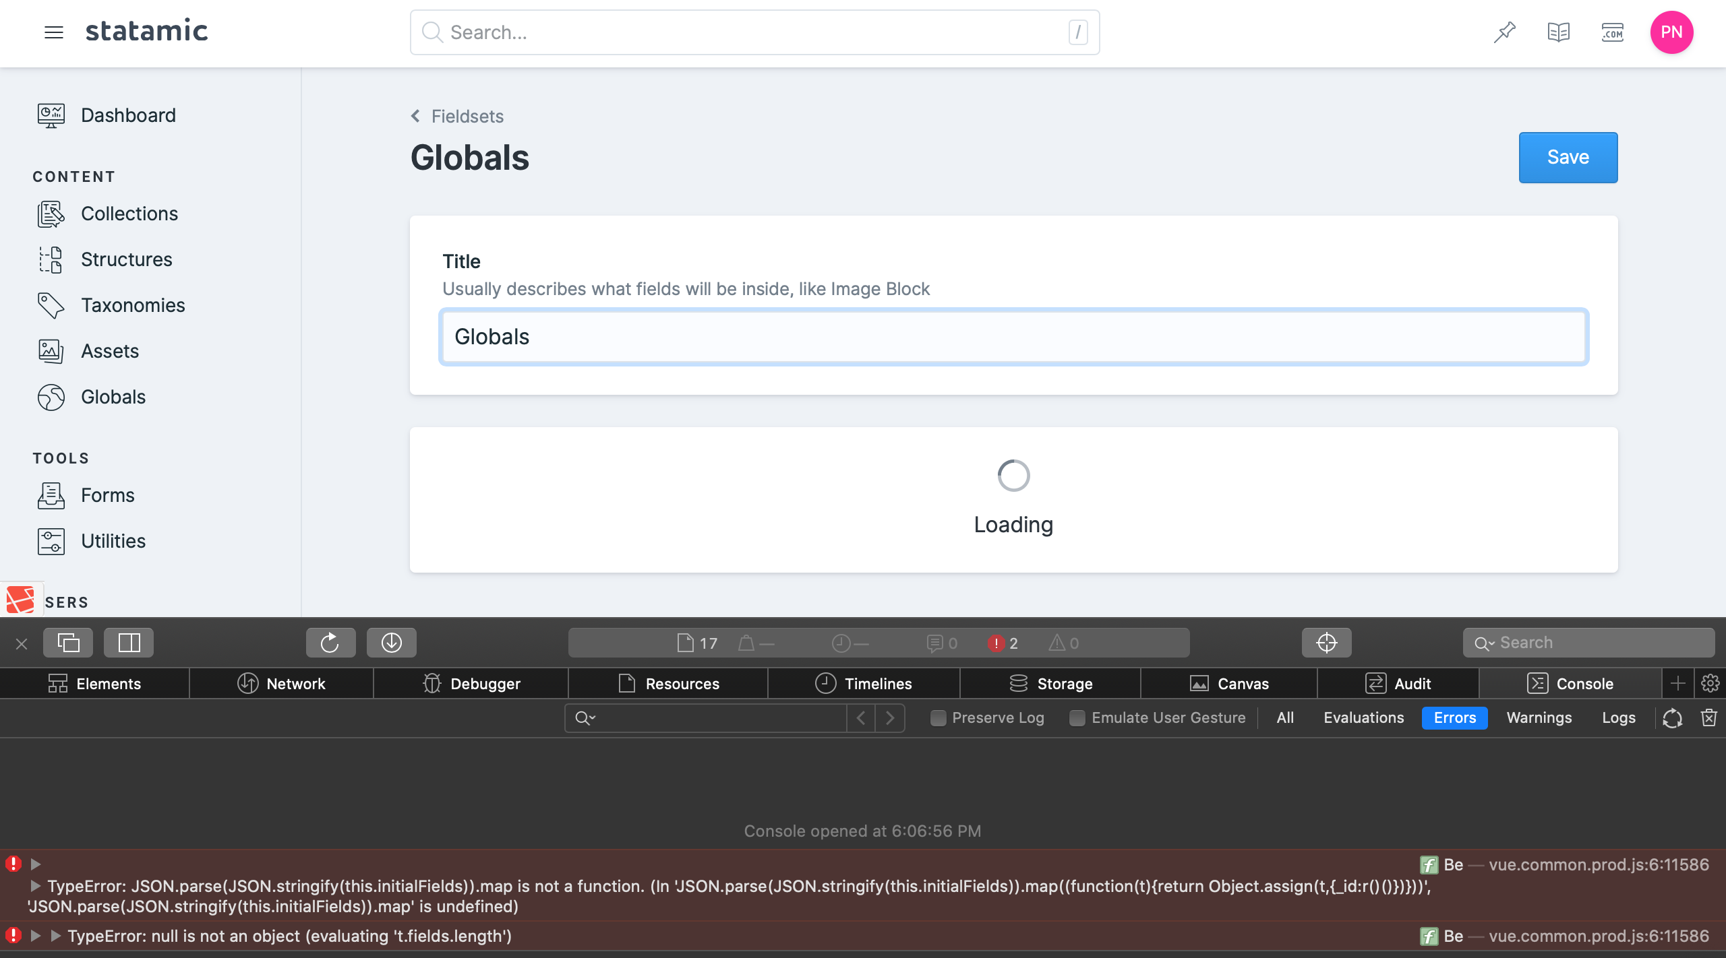1726x958 pixels.
Task: Focus the inspector Search field
Action: (x=1588, y=643)
